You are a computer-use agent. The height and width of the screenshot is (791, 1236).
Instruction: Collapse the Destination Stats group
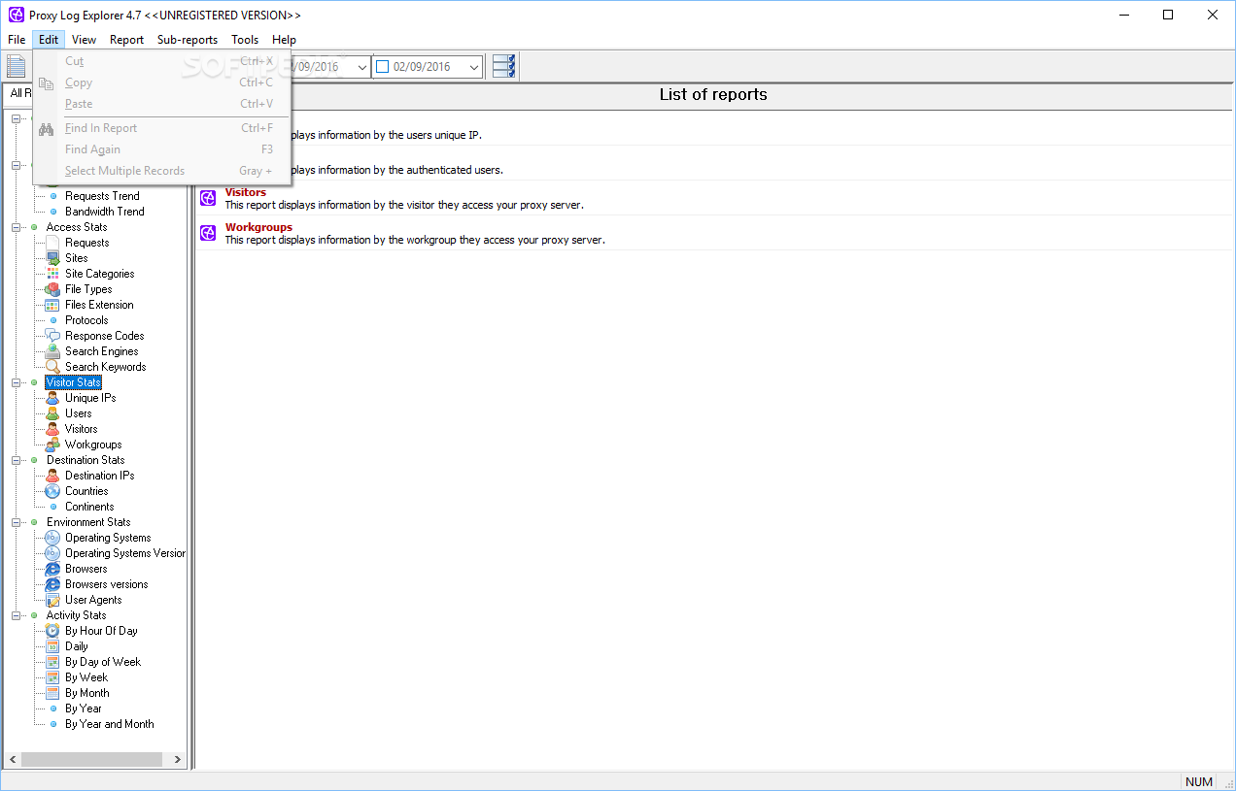click(x=17, y=460)
